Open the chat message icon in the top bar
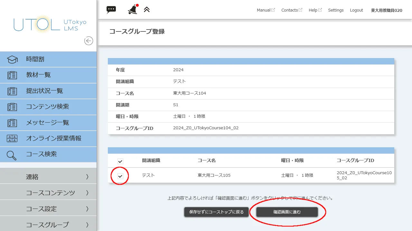This screenshot has width=412, height=231. click(111, 10)
